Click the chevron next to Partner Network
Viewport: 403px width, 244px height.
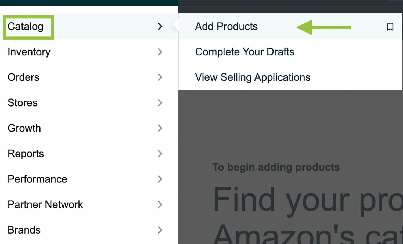tap(160, 204)
